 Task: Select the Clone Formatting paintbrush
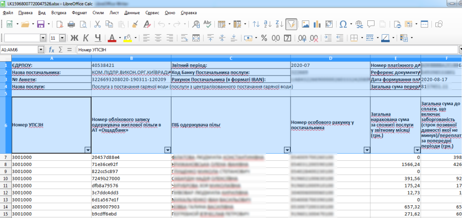tap(135, 24)
